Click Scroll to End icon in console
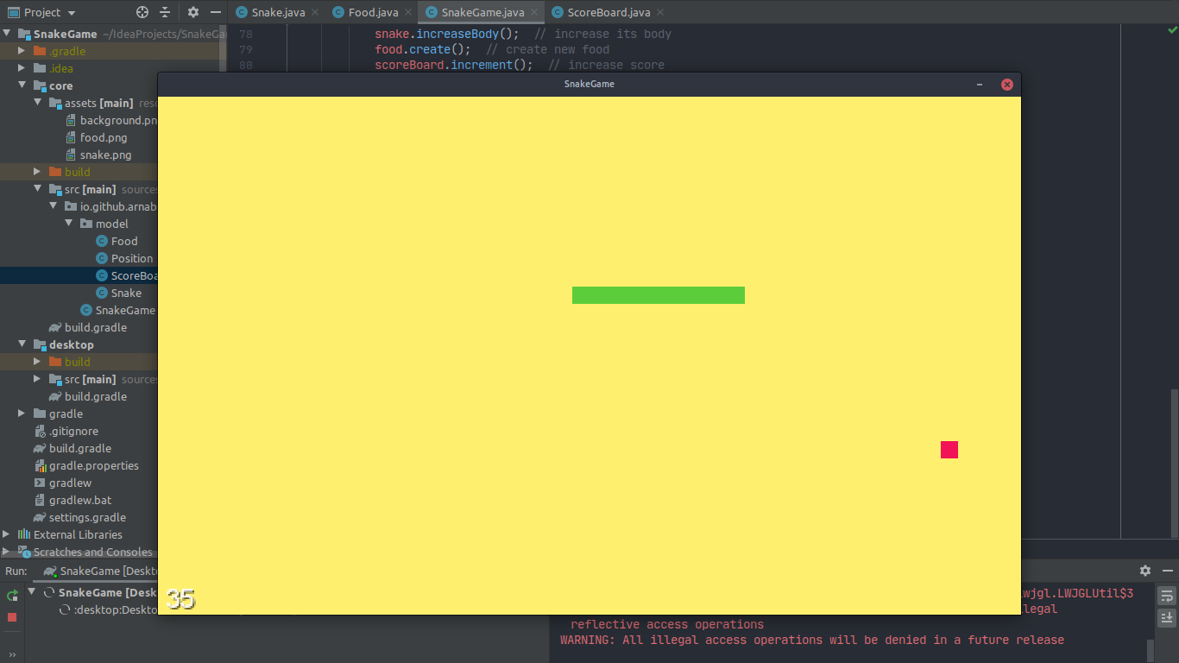The width and height of the screenshot is (1179, 663). pyautogui.click(x=1167, y=617)
